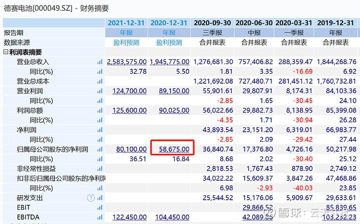The width and height of the screenshot is (360, 224).
Task: Collapse the 利润表摘要 section
Action: 6,52
